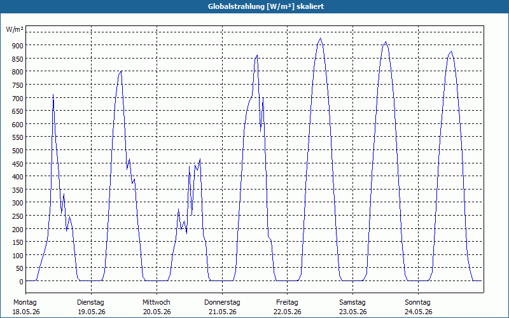Click the 450 y-axis value
The image size is (509, 318).
[18, 164]
